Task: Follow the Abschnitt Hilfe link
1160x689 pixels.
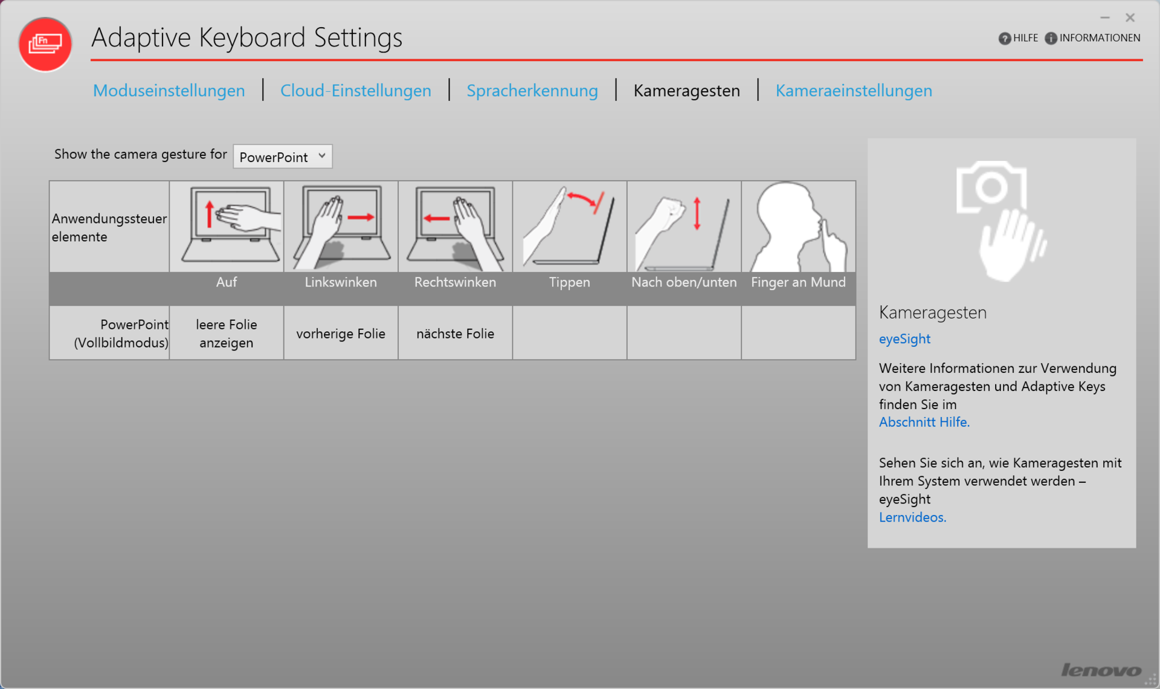Action: 924,422
